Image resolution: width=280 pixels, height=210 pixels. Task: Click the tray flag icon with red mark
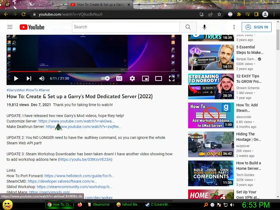(219, 205)
